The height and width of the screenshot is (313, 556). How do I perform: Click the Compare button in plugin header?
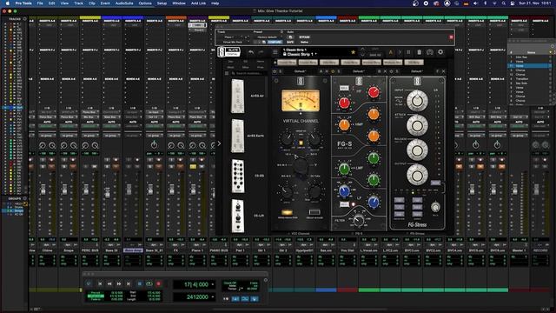pyautogui.click(x=275, y=42)
